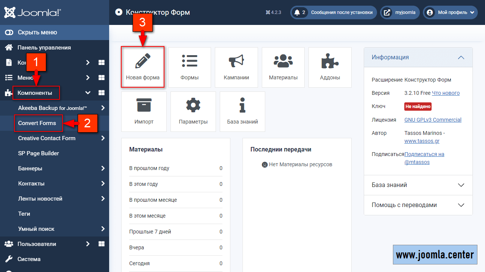This screenshot has width=485, height=272.
Task: Expand the База знаний accordion section
Action: [x=461, y=185]
